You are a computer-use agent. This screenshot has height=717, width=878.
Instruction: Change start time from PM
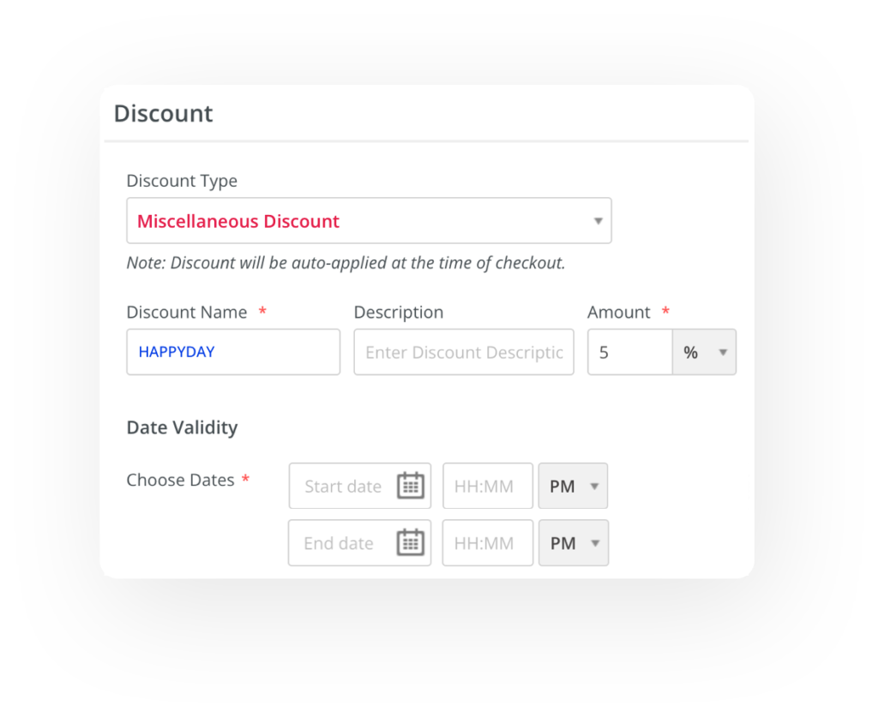(573, 486)
